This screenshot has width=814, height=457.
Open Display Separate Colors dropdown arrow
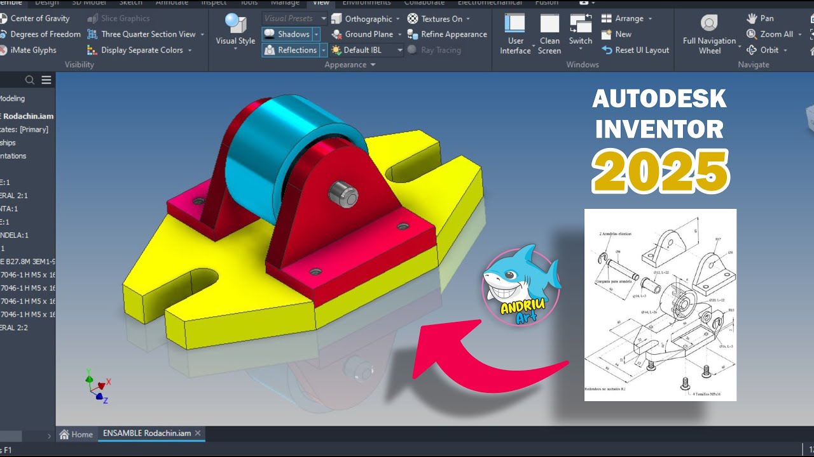tap(190, 50)
